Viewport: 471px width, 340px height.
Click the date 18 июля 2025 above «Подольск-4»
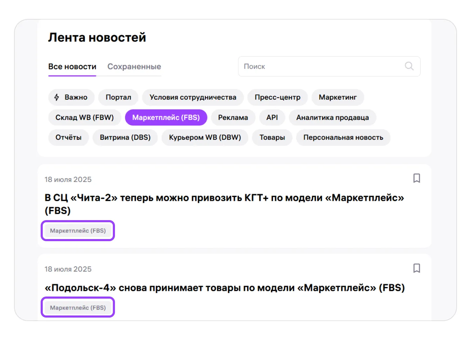pyautogui.click(x=68, y=269)
